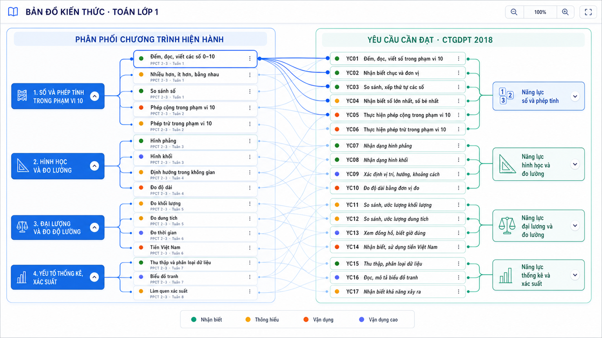Open kebab menu for Hình khối lesson
602x338 pixels.
click(250, 157)
